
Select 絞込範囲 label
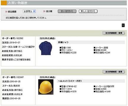12,11
